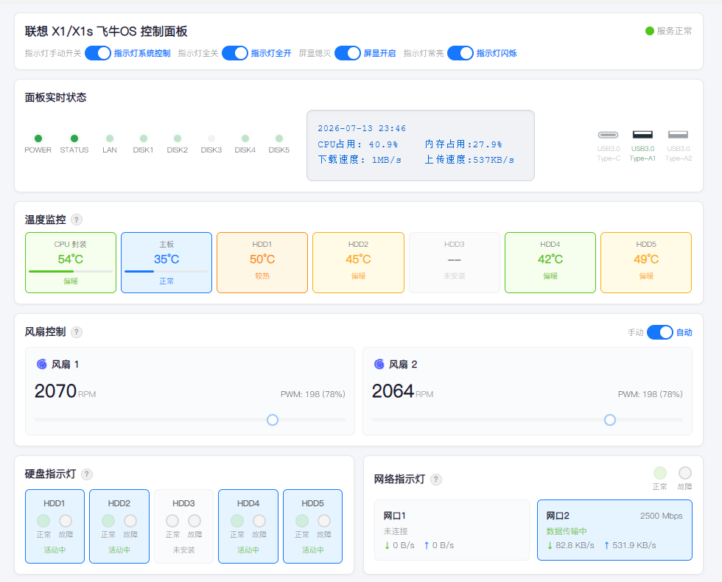
Task: Click the DISK4 indicator LED
Action: (x=245, y=139)
